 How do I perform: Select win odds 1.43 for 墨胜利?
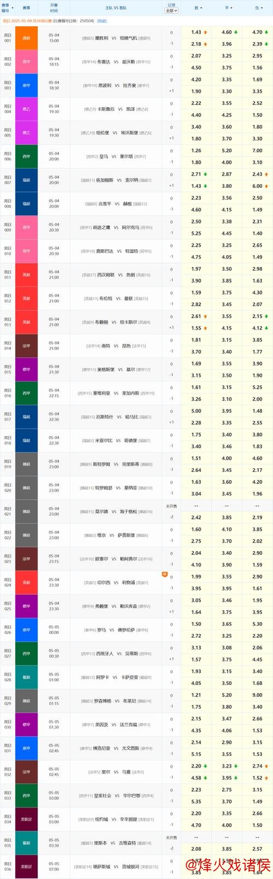pyautogui.click(x=197, y=32)
